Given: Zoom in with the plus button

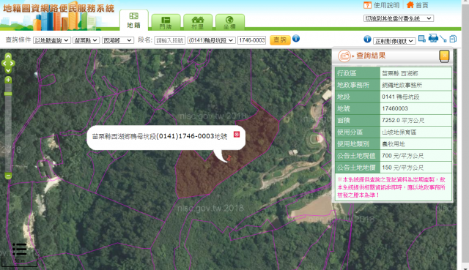Looking at the screenshot, I should (x=8, y=80).
